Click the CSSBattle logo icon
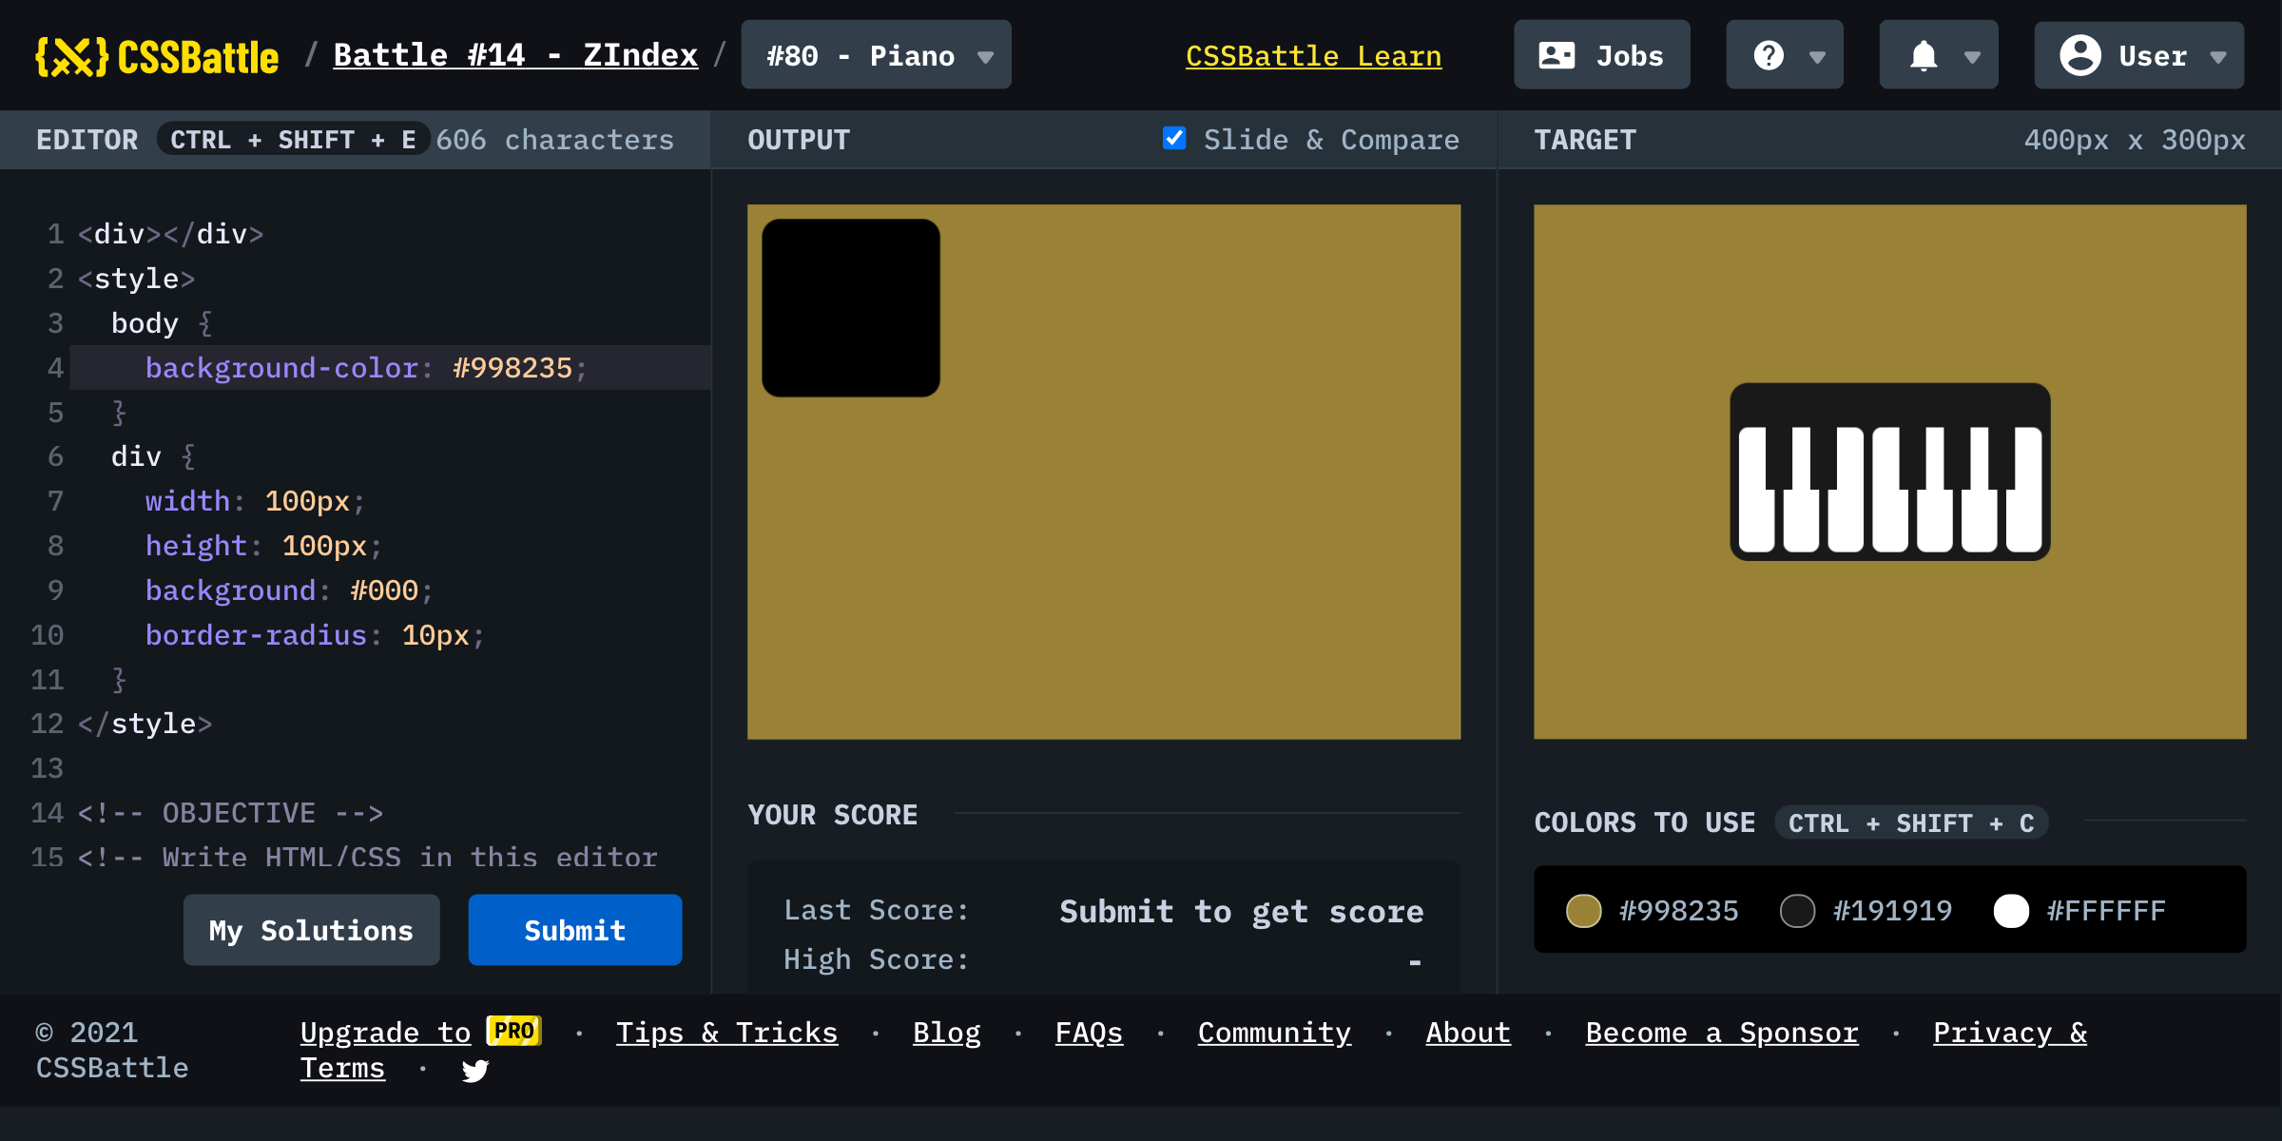2282x1141 pixels. point(71,57)
